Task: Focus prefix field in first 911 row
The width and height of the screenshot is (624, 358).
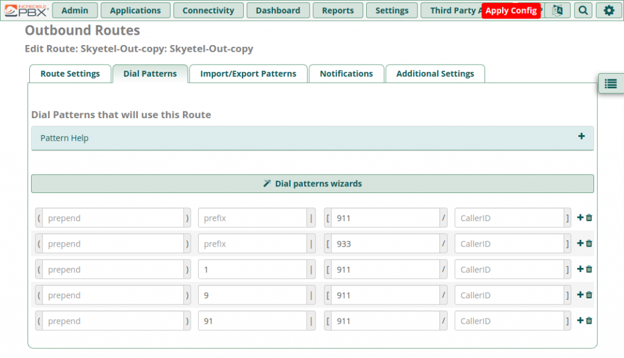Action: coord(252,218)
